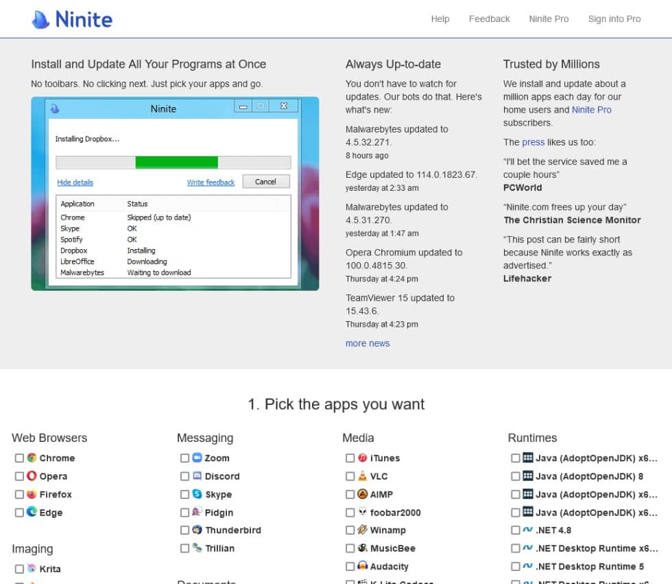
Task: Click the AIMP app icon
Action: coord(363,494)
